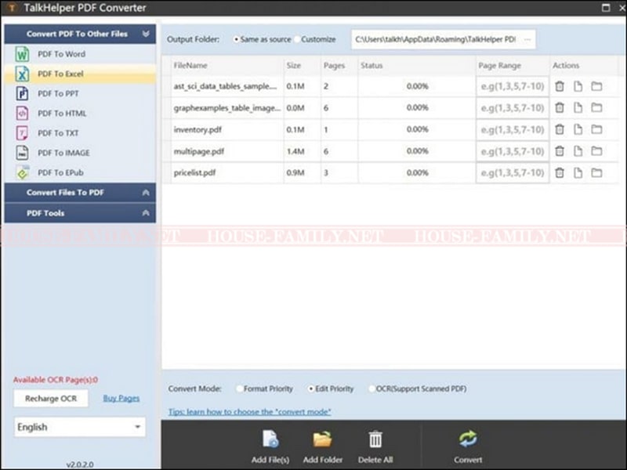Delete multipage.pdf from the list
This screenshot has width=627, height=470.
(x=560, y=151)
